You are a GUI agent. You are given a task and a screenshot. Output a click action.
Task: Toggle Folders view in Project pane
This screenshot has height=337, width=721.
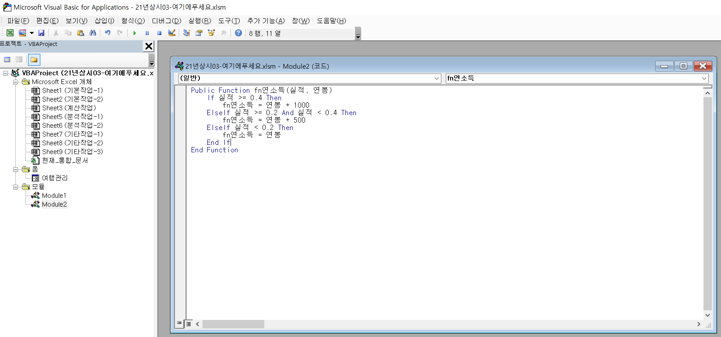click(x=34, y=60)
